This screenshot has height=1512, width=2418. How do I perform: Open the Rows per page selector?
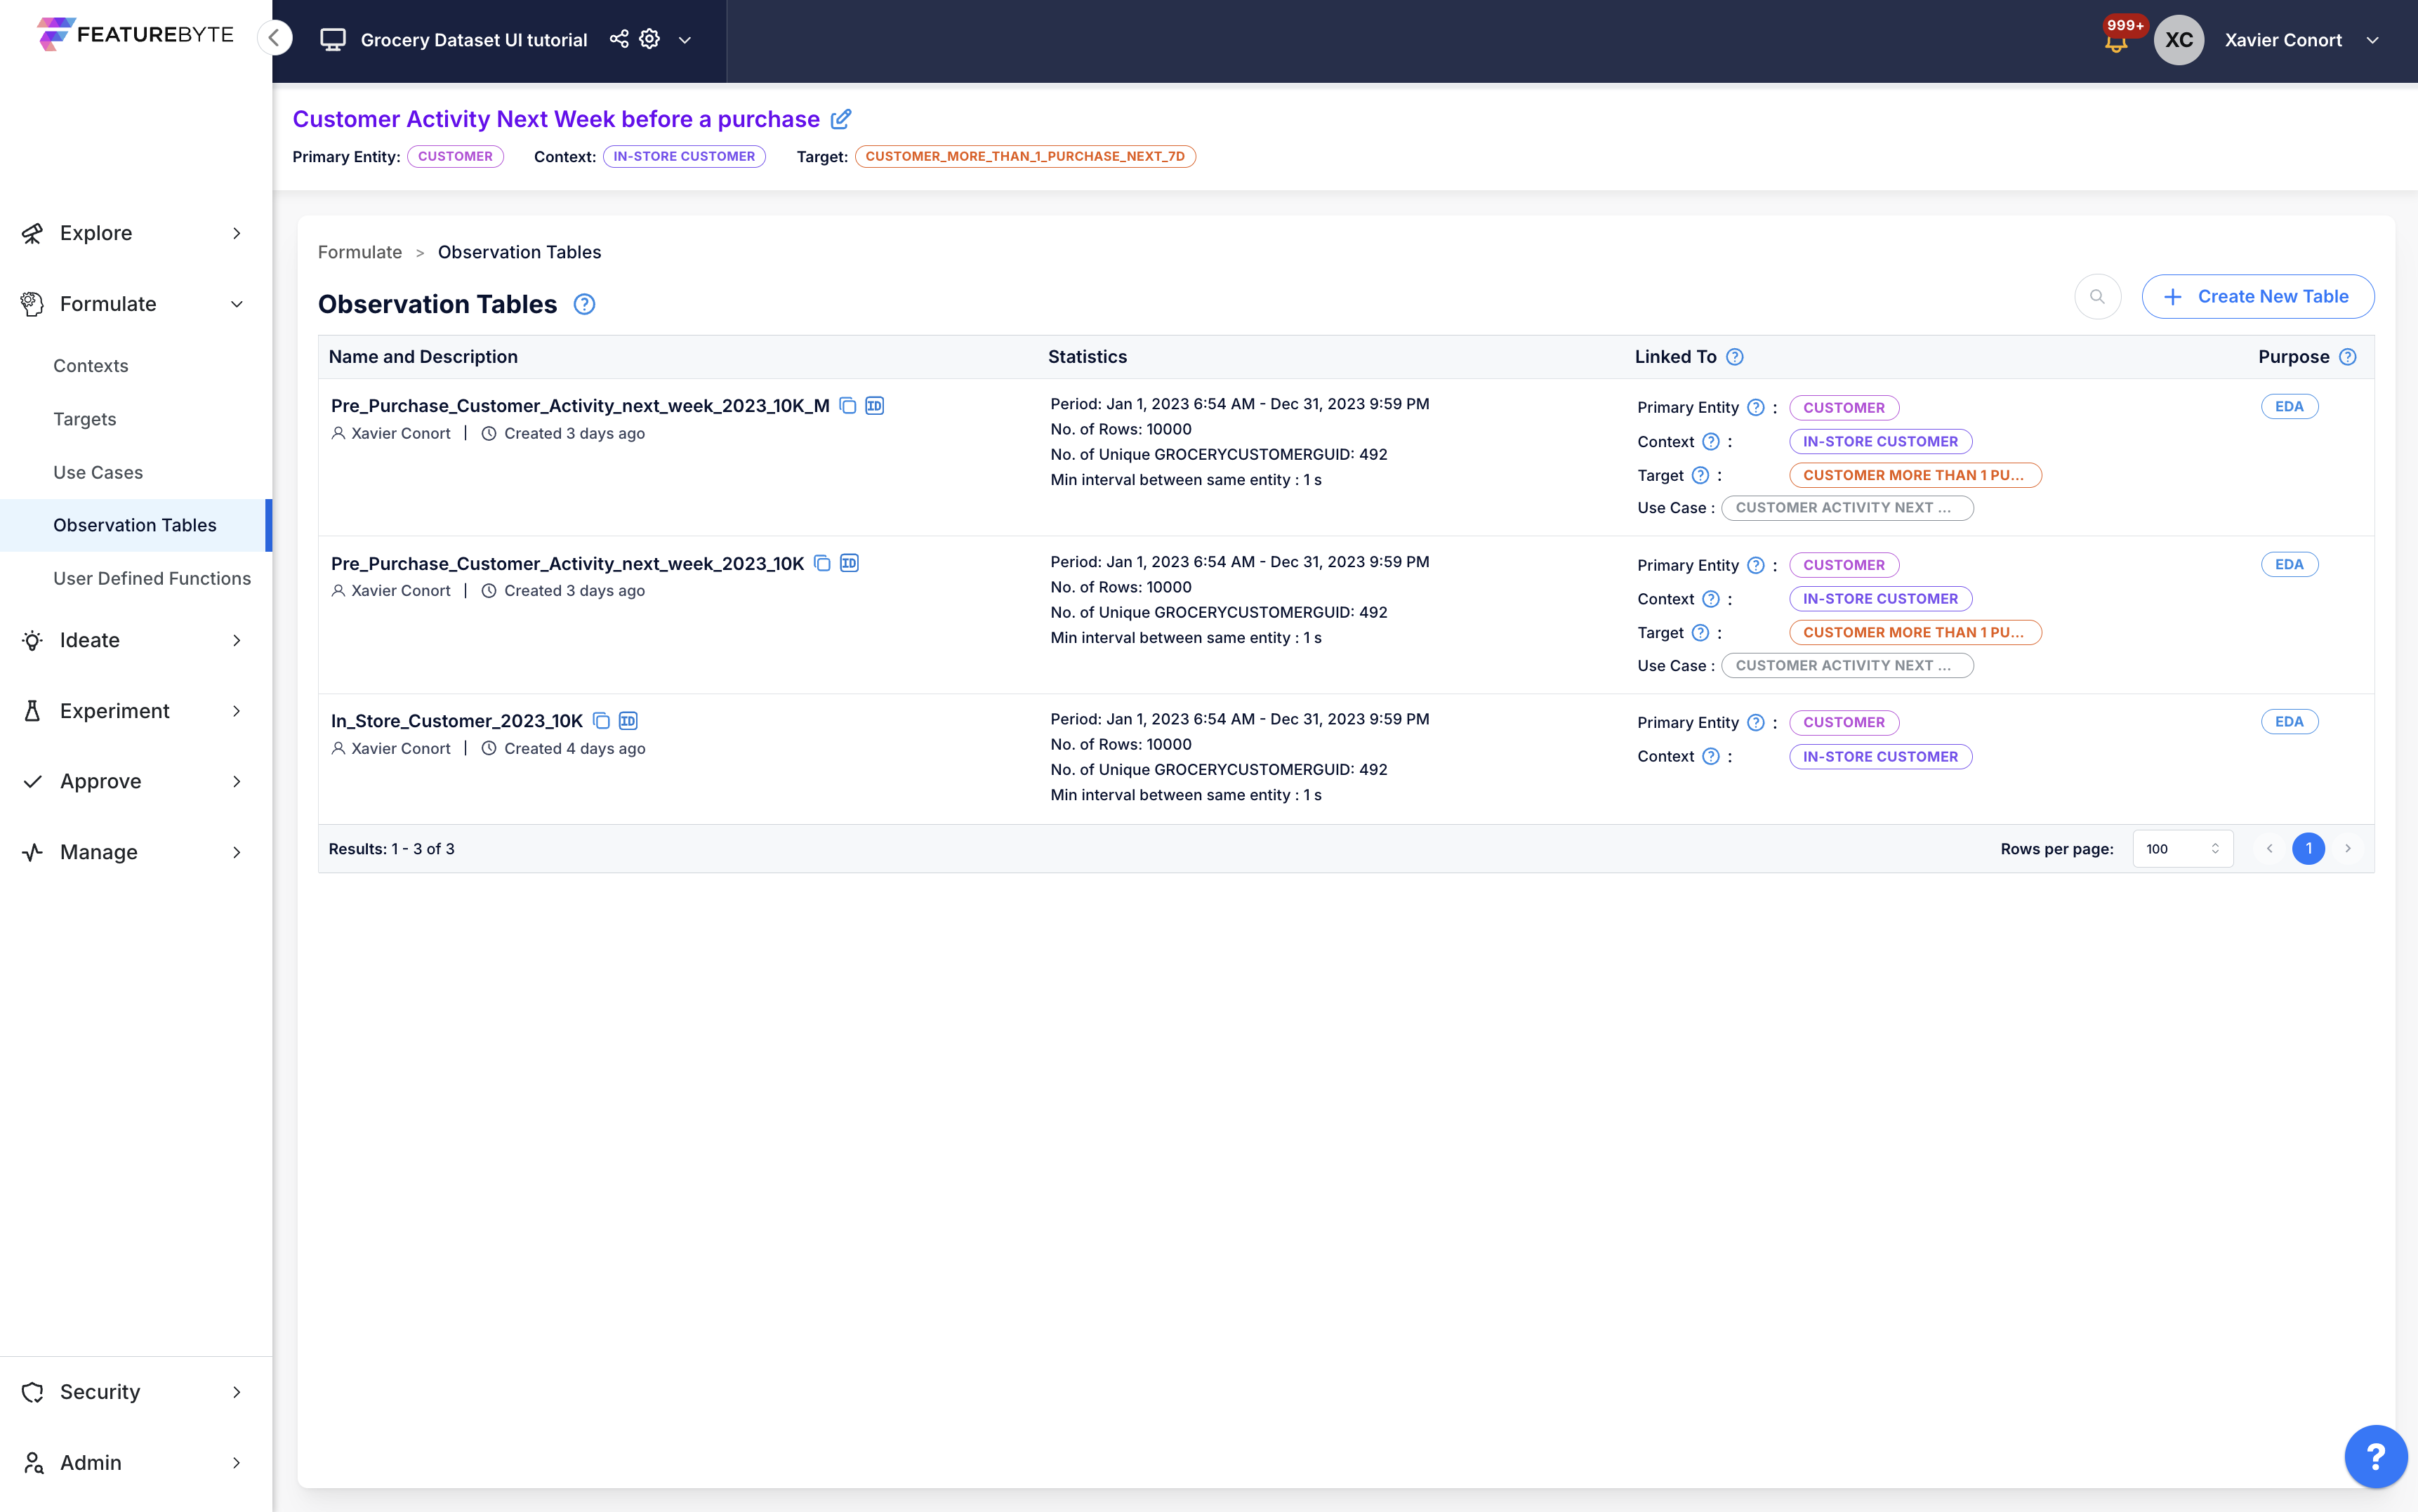[x=2182, y=849]
